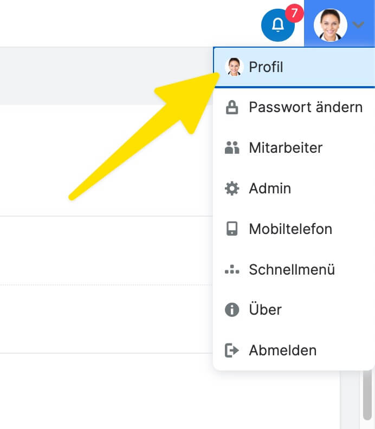
Task: Click the logout arrow icon
Action: click(x=232, y=350)
